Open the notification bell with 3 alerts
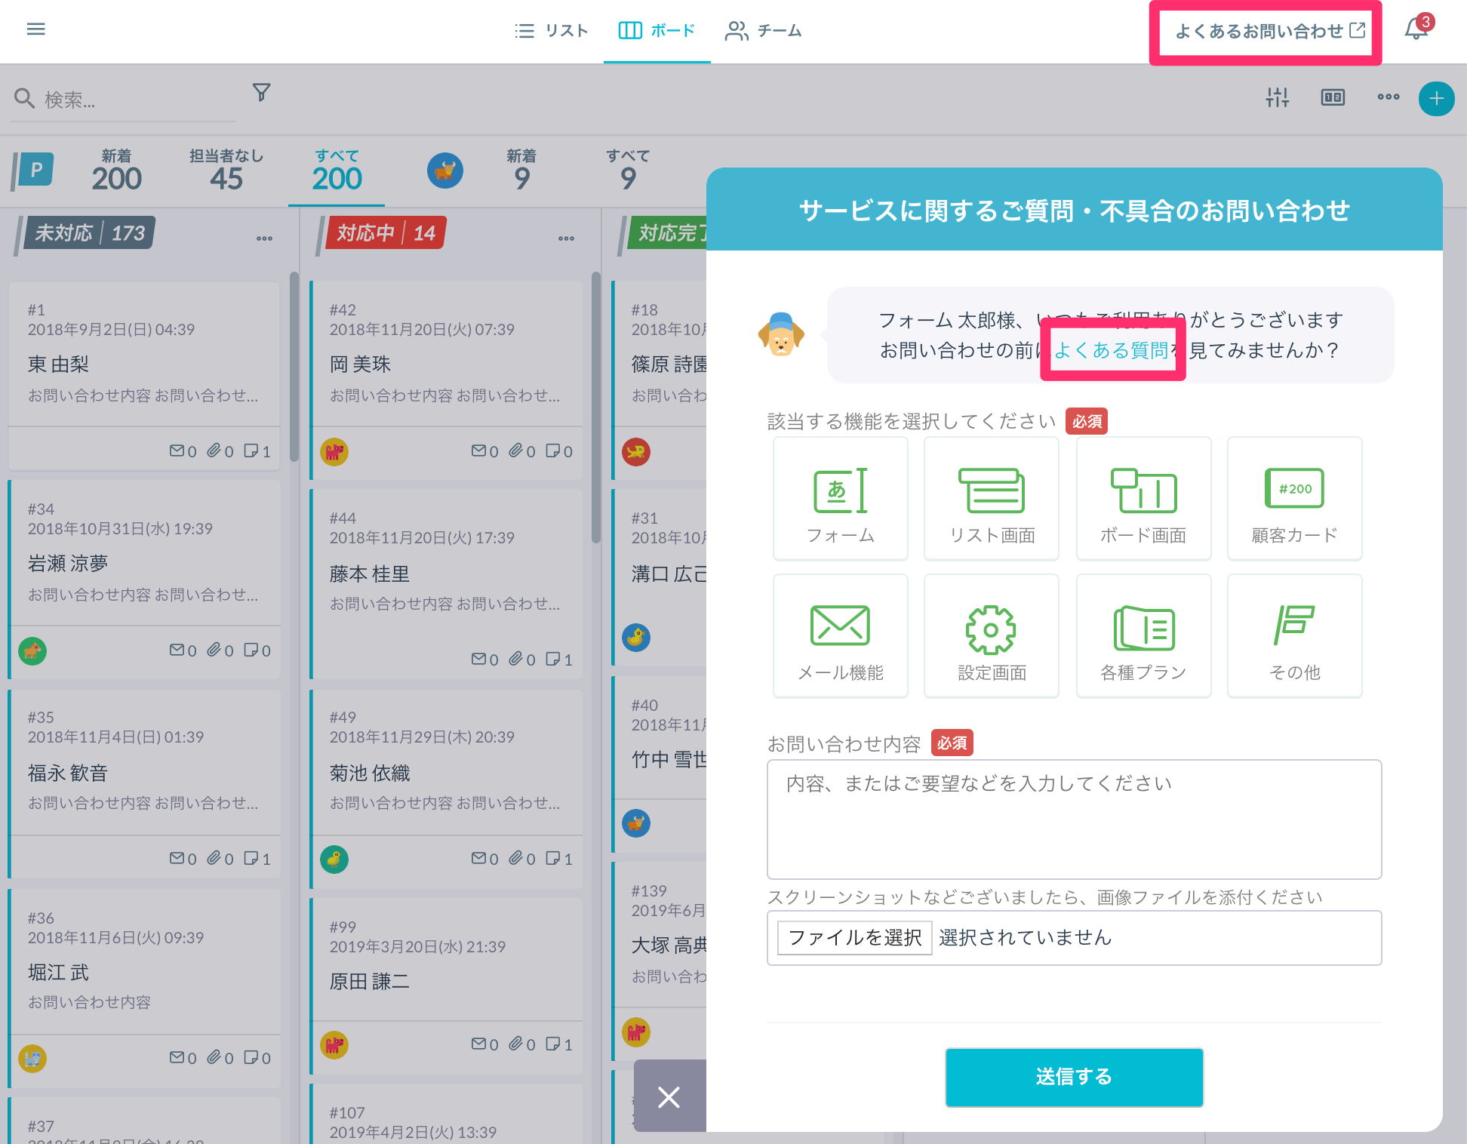This screenshot has height=1144, width=1467. point(1415,30)
